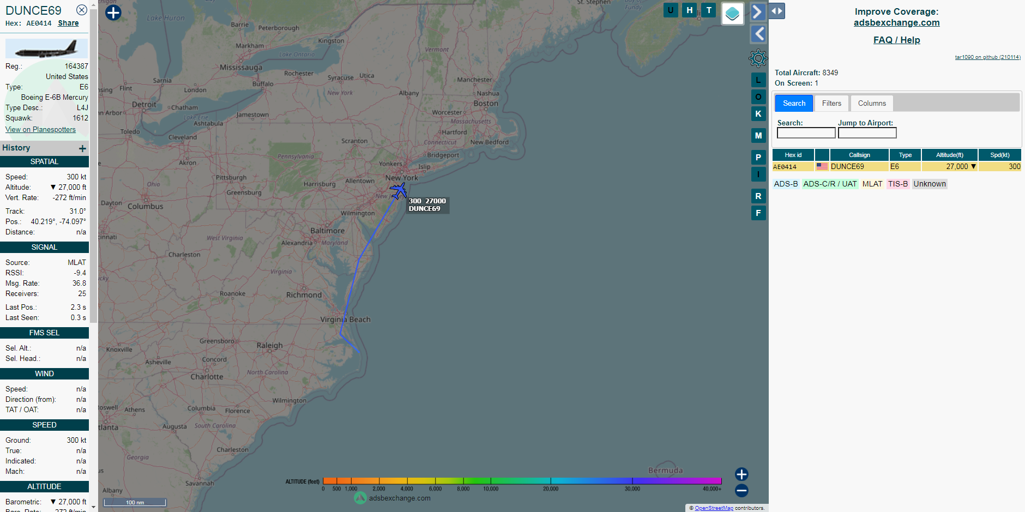Image resolution: width=1025 pixels, height=512 pixels.
Task: Click the Unknown legend label
Action: coord(930,184)
